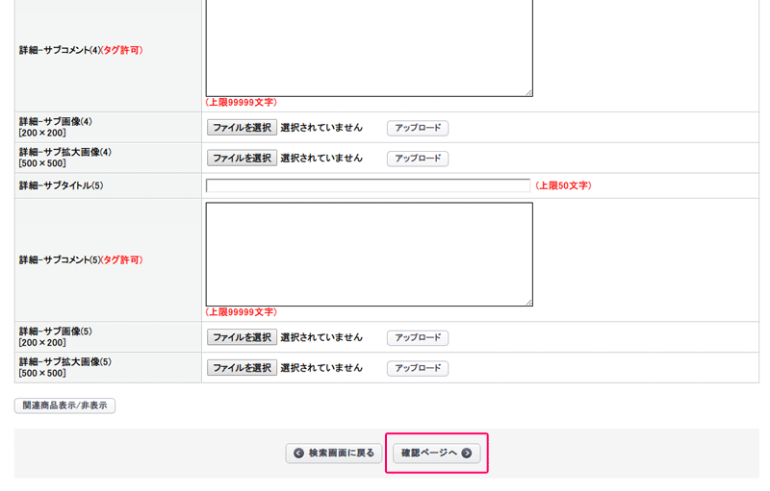Viewport: 770px width, 491px height.
Task: Click 選択されていません text beside 詳細-サブ拡大画像(5)
Action: click(x=321, y=368)
